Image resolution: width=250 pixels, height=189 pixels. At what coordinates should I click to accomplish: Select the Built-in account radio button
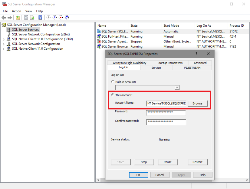[113, 82]
